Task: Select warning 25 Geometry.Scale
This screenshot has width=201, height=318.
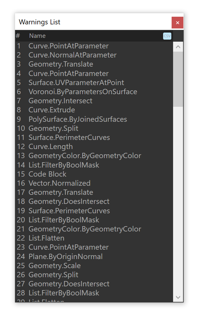Action: coord(54,266)
